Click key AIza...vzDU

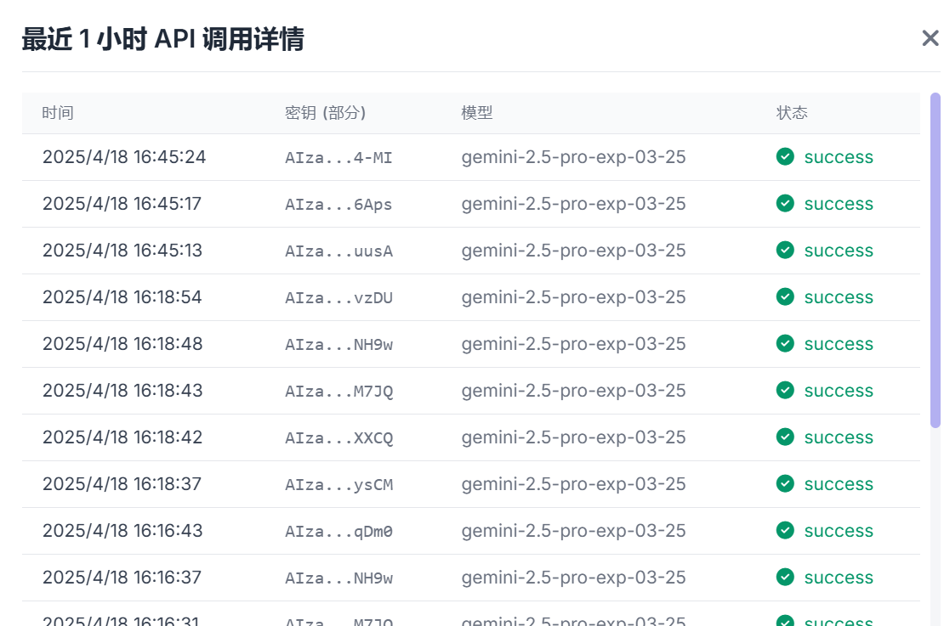[339, 297]
